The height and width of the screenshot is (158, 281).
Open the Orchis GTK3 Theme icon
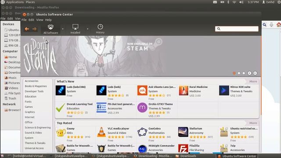point(142,108)
